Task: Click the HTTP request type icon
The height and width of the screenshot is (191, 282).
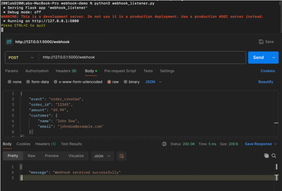Action: pos(9,42)
